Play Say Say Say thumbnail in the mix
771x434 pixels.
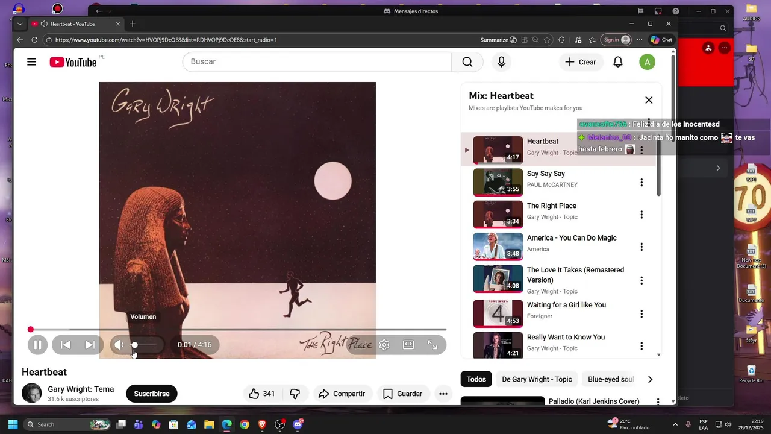498,182
